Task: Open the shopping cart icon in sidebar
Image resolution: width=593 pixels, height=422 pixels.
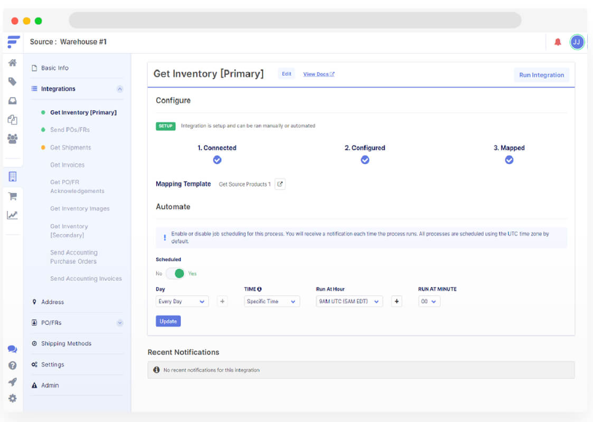Action: tap(13, 196)
